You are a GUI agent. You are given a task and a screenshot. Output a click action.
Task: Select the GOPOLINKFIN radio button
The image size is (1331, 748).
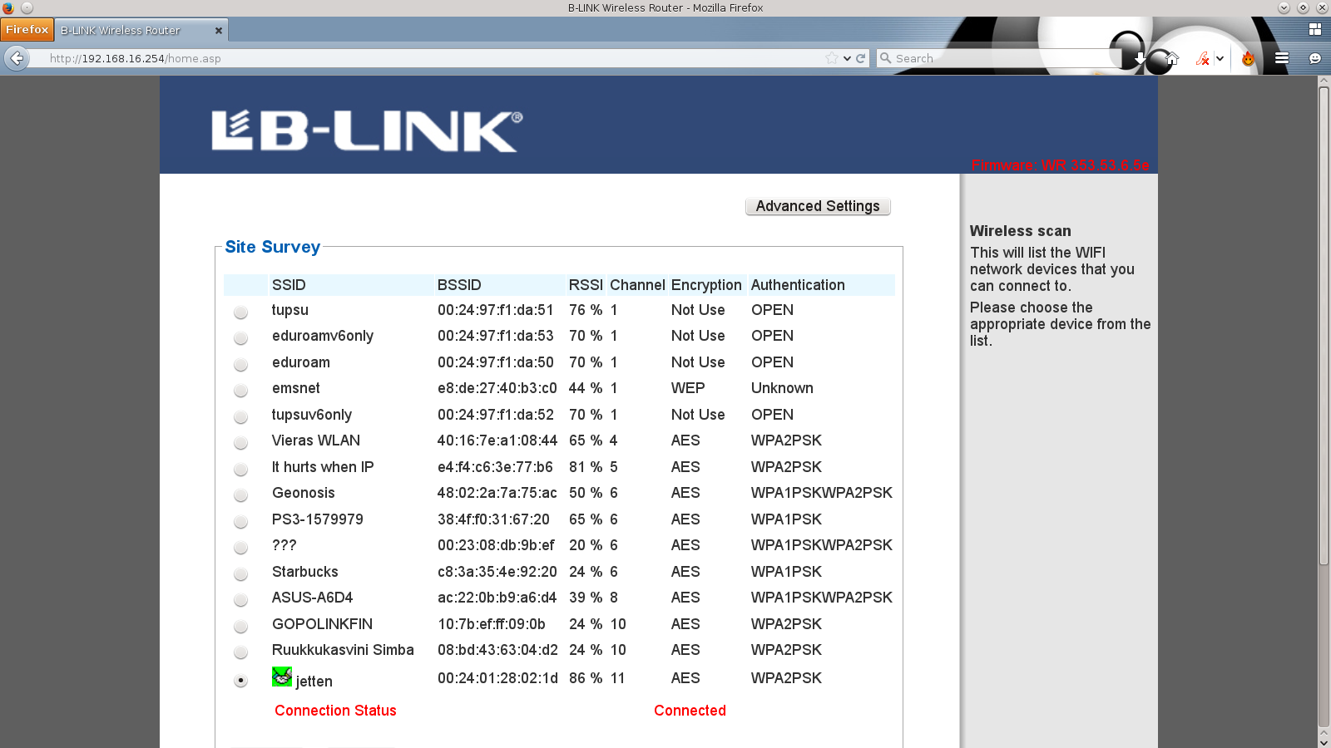(240, 627)
